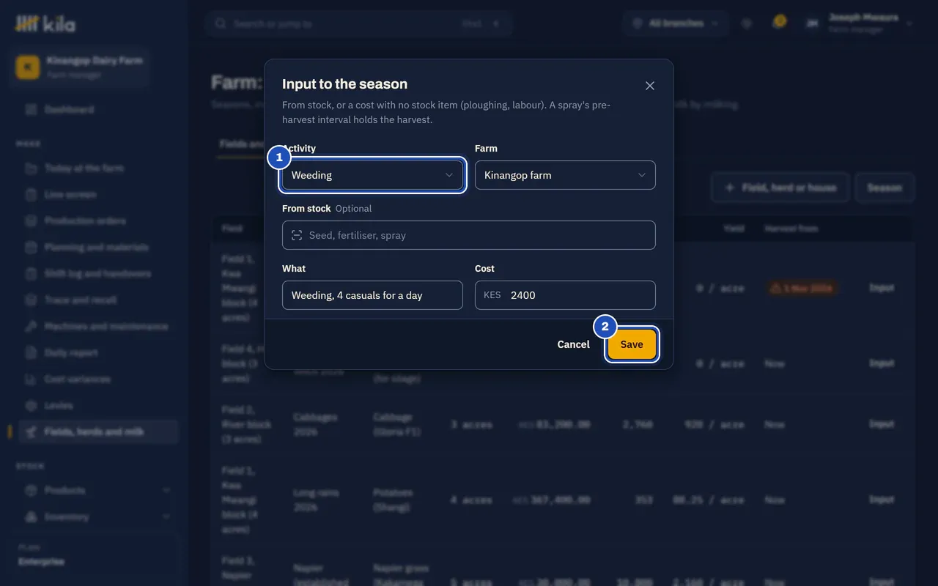Click the Fields, herds and milk icon
Image resolution: width=938 pixels, height=586 pixels.
tap(31, 431)
